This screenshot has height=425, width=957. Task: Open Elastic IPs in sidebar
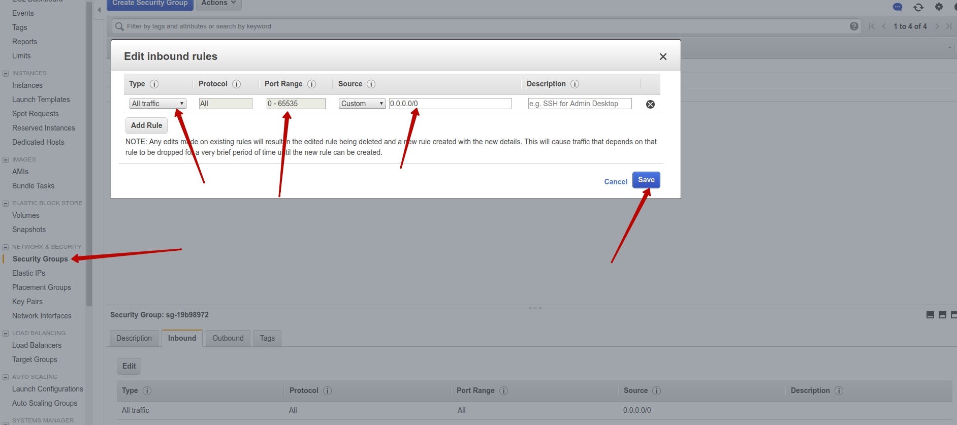tap(28, 273)
